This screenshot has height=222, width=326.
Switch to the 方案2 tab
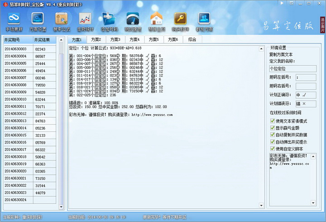pos(96,39)
